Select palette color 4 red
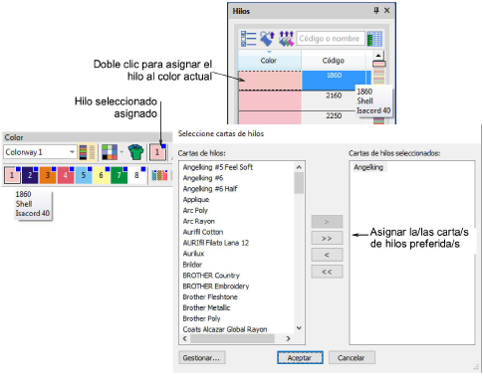The height and width of the screenshot is (386, 483). [x=66, y=175]
